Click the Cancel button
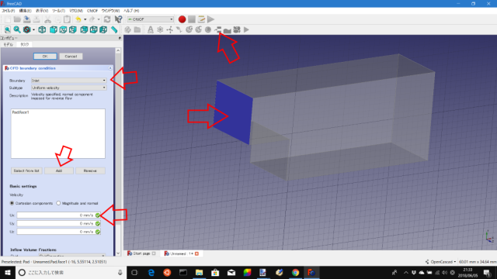 71,57
